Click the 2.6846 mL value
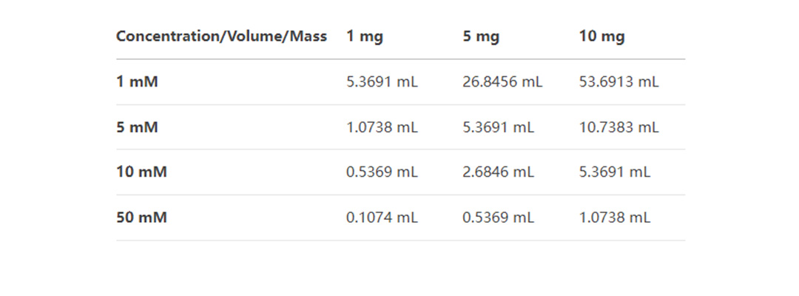The image size is (799, 296). pos(499,172)
